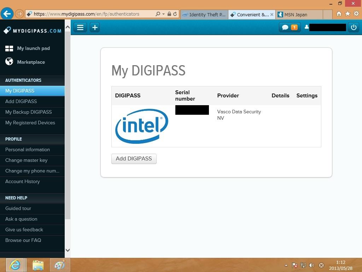
Task: Select My DIGIPASS in the sidebar
Action: (32, 91)
